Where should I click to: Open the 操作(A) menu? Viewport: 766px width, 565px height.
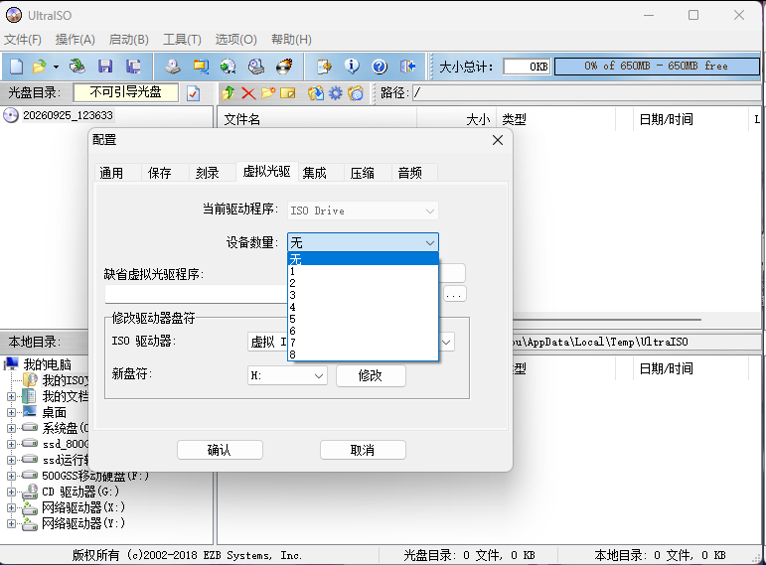click(x=76, y=40)
